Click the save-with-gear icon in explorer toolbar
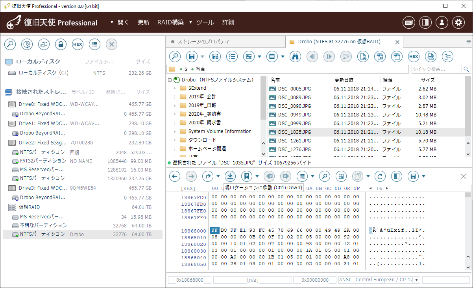Viewport: 473px width, 288px height. pos(215,57)
